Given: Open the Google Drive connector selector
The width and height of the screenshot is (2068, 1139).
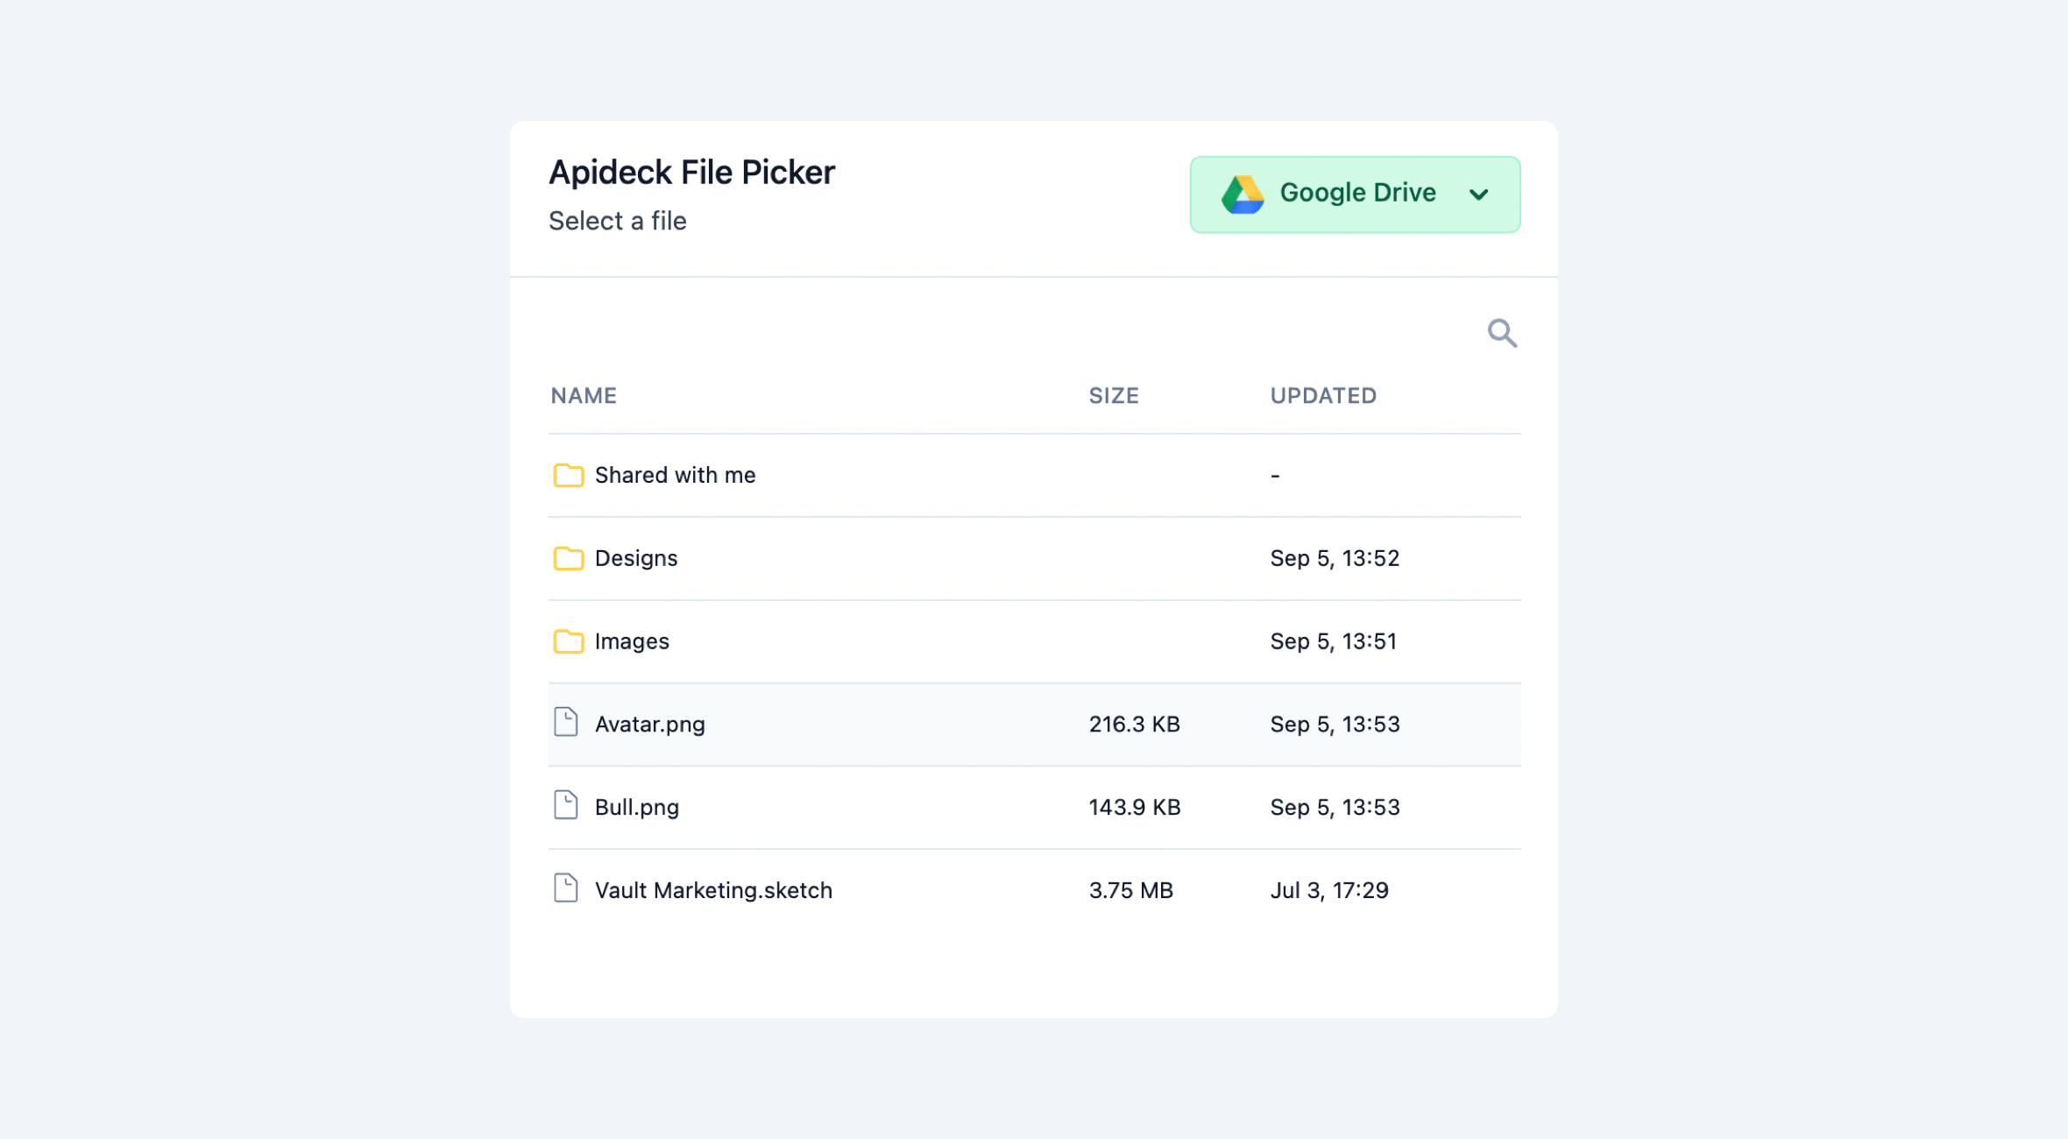Looking at the screenshot, I should click(x=1356, y=194).
